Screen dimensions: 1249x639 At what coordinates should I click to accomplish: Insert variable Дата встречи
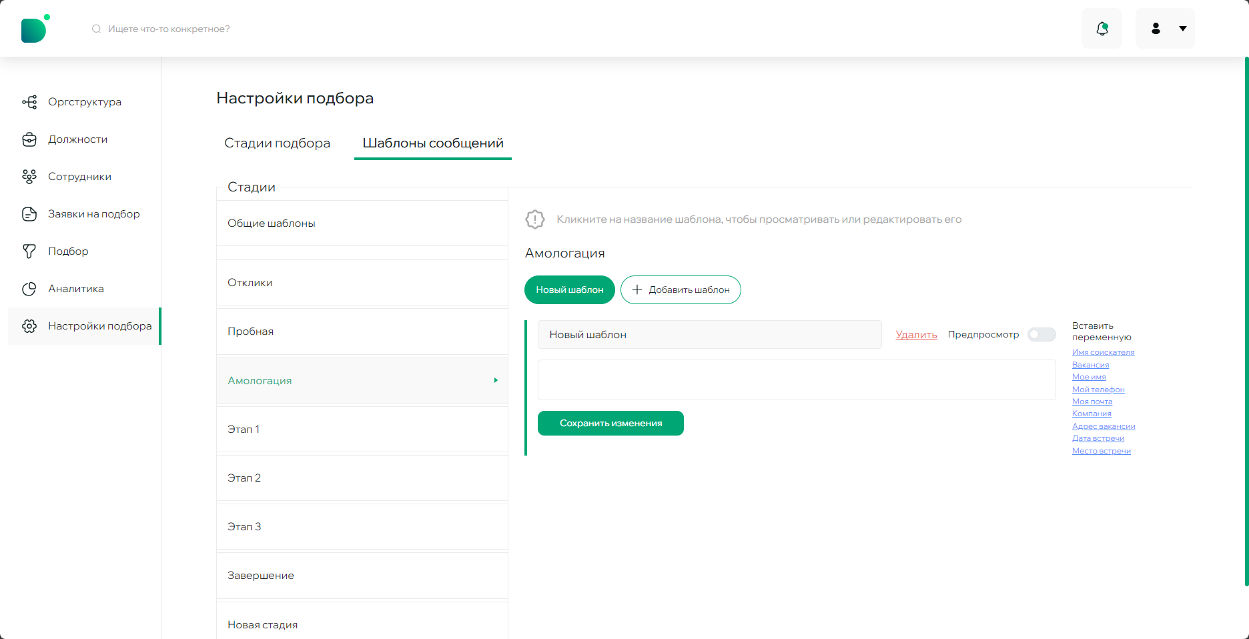click(x=1098, y=438)
